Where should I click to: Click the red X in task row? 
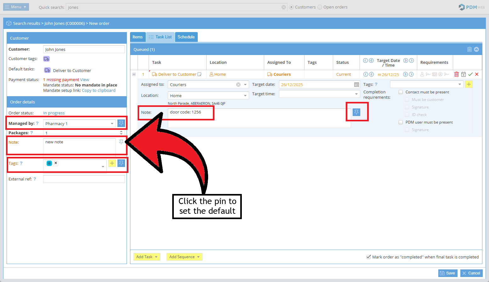click(x=477, y=75)
